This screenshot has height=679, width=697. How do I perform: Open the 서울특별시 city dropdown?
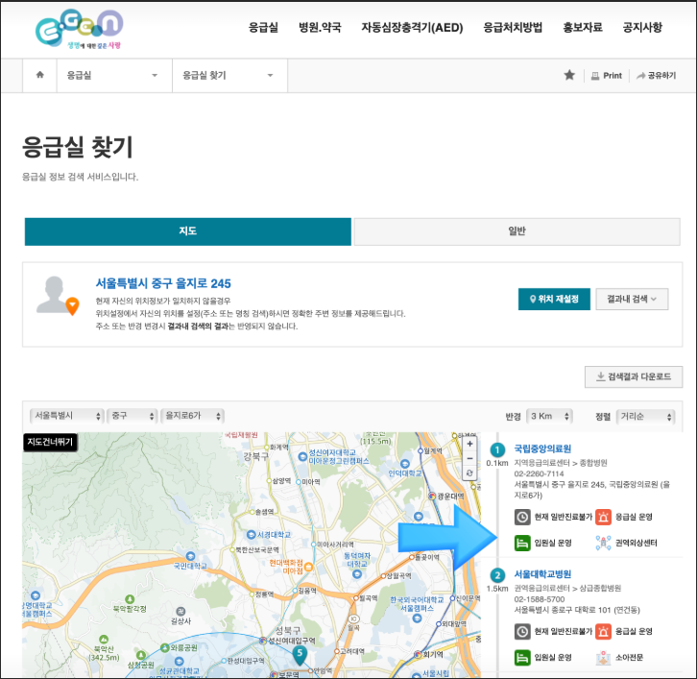[x=67, y=416]
